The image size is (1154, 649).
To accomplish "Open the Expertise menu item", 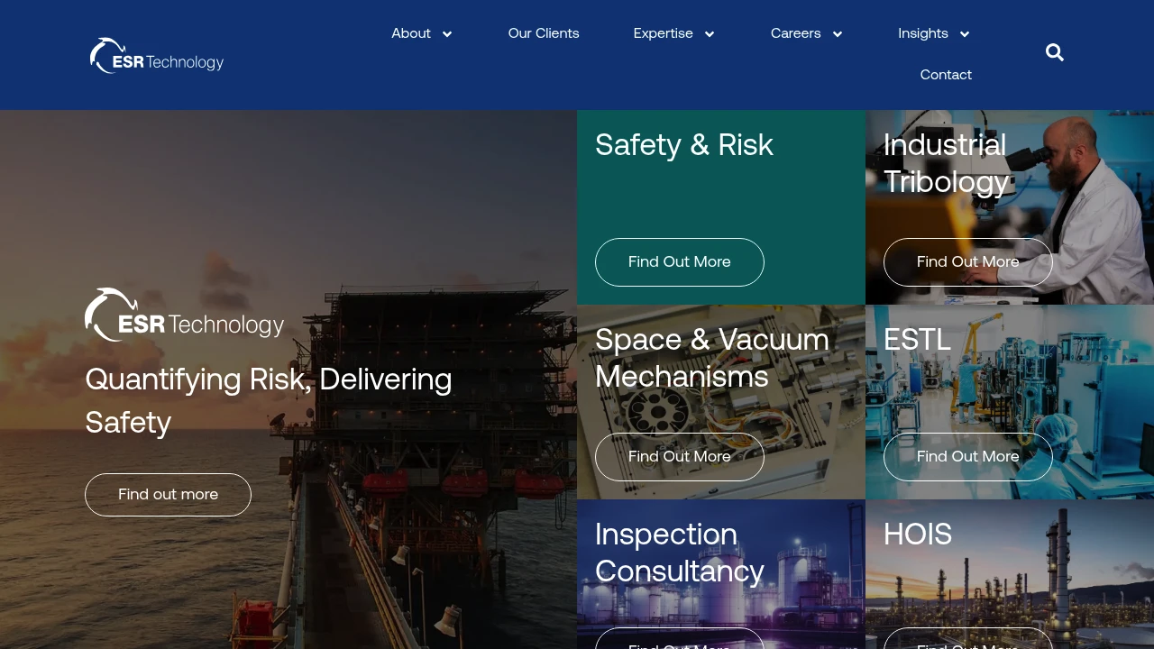I will 664,33.
